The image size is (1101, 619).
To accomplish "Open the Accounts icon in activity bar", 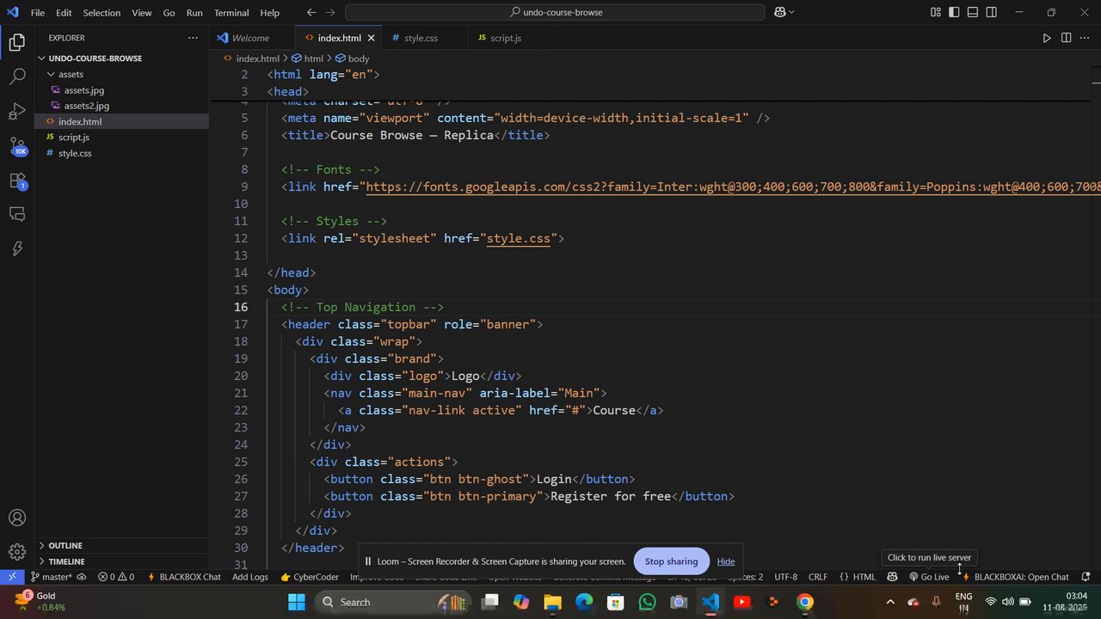I will click(17, 518).
